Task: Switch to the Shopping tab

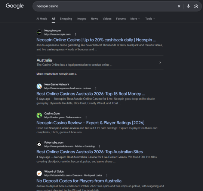Action: 66,19
